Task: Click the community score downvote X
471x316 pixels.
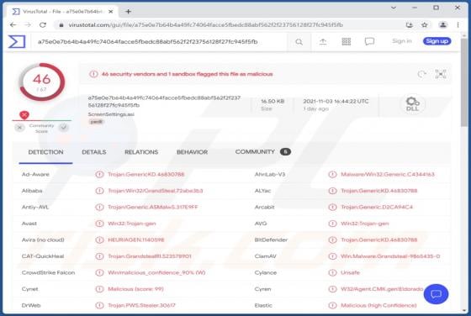Action: (20, 128)
